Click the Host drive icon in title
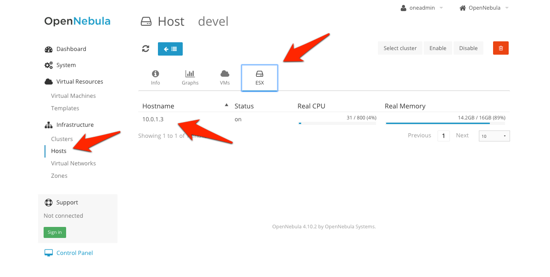The image size is (550, 277). [x=146, y=22]
